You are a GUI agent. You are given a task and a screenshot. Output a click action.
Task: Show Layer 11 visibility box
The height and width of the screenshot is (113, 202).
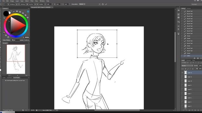point(182,77)
